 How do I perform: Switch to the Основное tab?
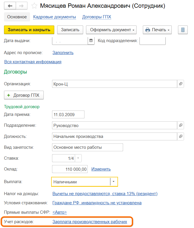(17, 17)
